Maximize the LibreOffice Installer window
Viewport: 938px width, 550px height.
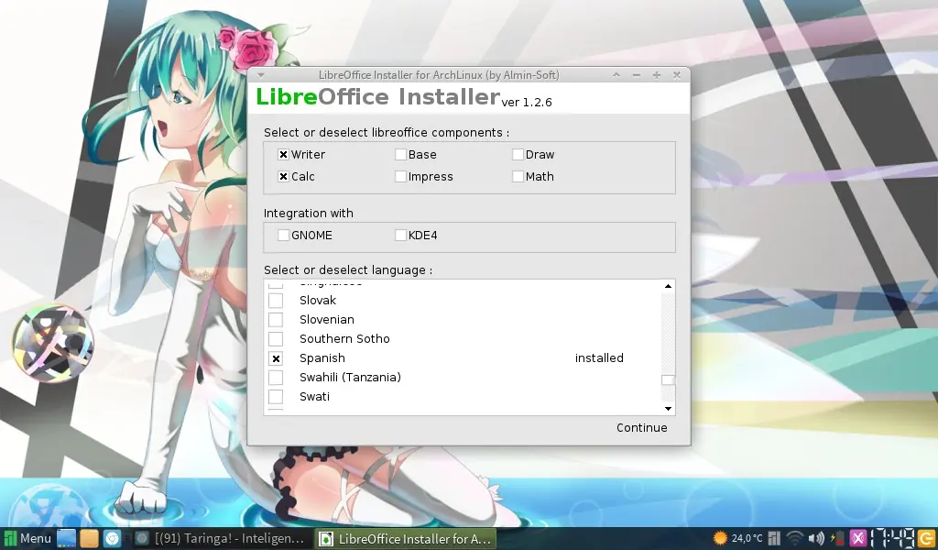click(x=656, y=75)
